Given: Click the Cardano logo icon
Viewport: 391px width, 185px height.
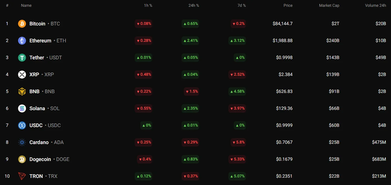Looking at the screenshot, I should (22, 142).
